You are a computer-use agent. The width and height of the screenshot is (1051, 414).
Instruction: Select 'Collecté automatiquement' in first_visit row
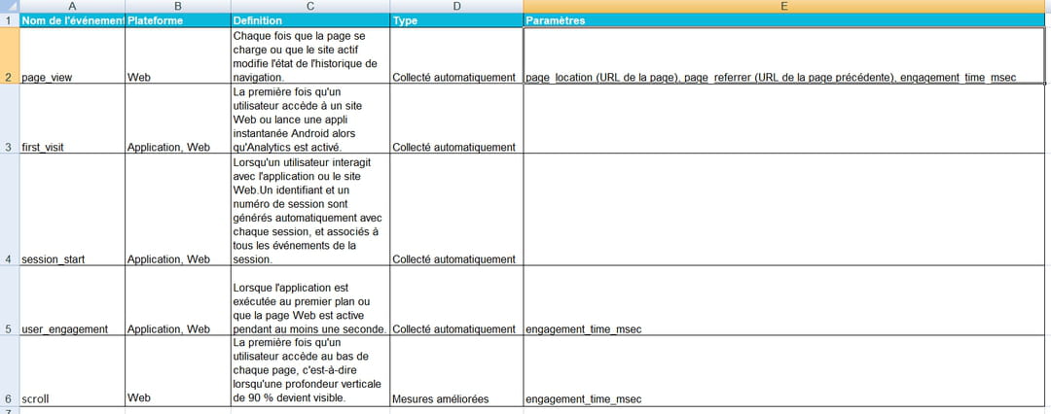click(456, 119)
